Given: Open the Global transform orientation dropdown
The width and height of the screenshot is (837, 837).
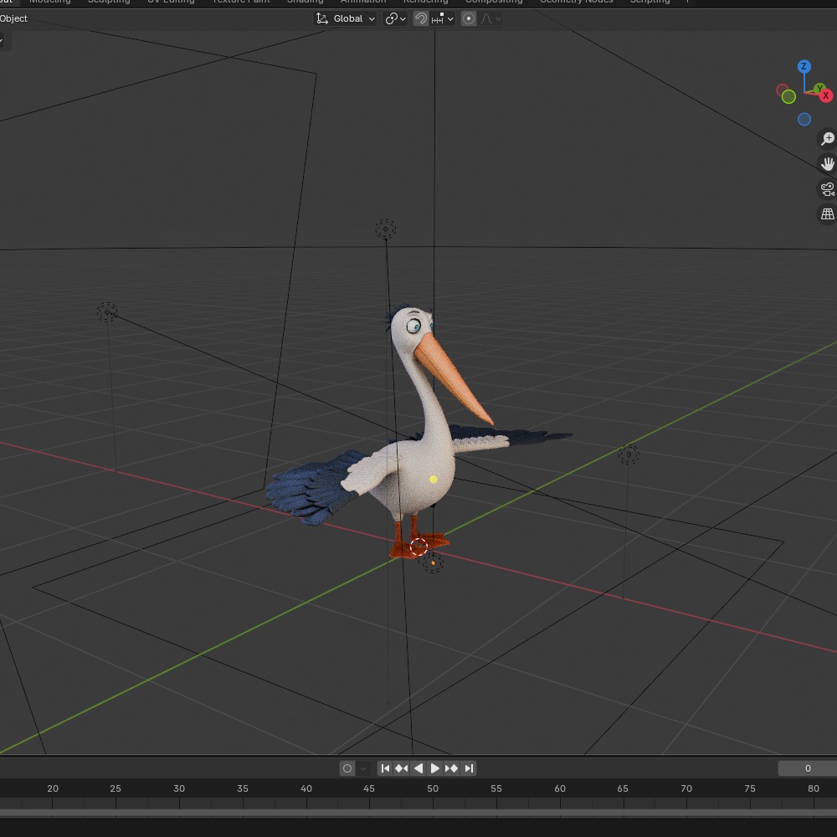Looking at the screenshot, I should coord(345,18).
